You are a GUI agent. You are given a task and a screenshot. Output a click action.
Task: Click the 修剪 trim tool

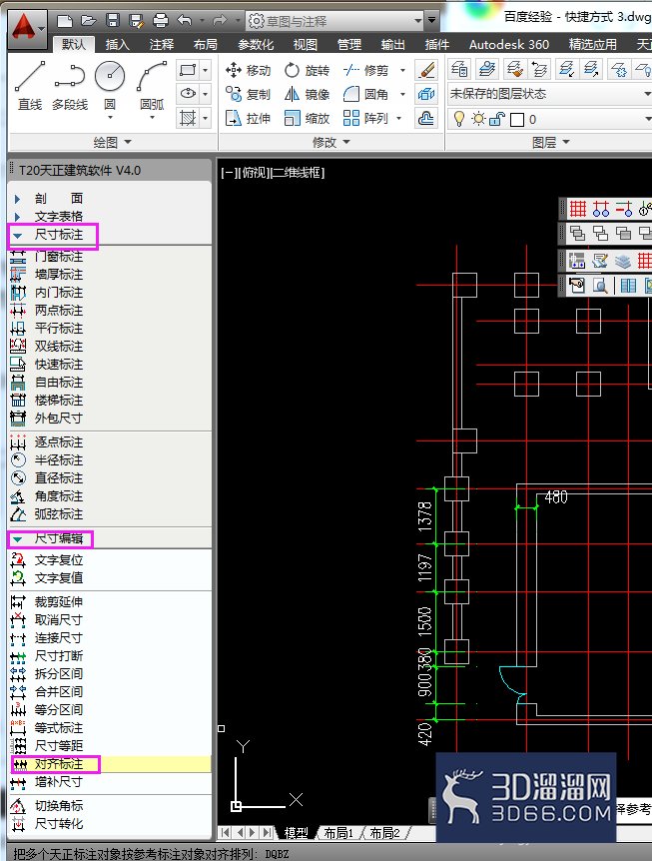tap(366, 70)
